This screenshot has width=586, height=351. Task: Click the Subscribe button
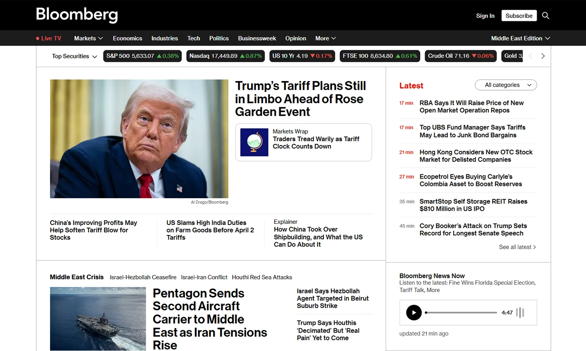click(519, 16)
